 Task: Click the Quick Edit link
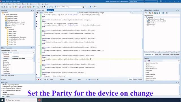coord(4,76)
